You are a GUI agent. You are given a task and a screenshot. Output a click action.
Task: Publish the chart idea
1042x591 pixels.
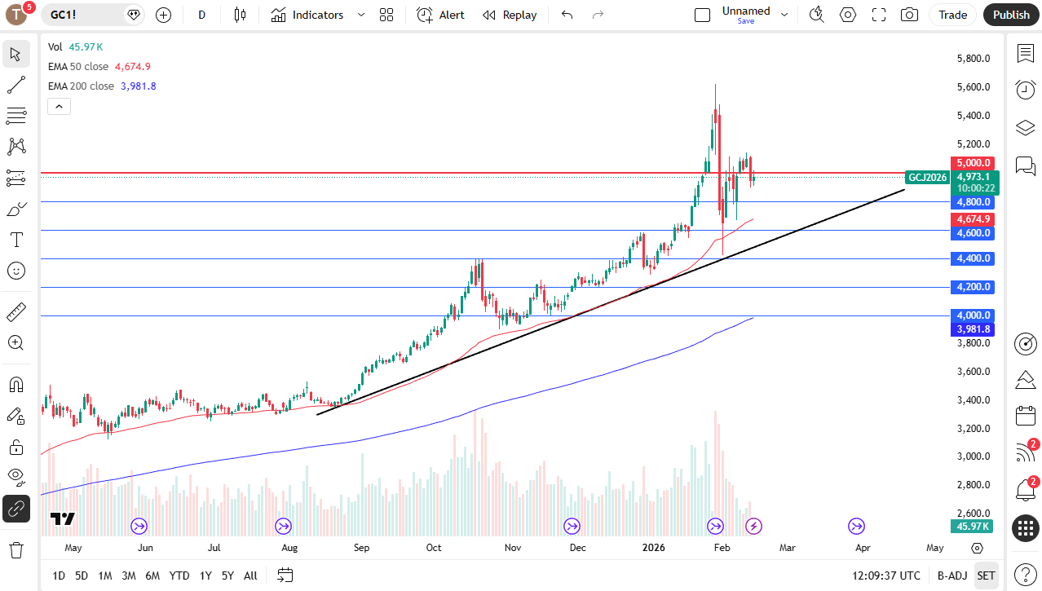click(x=1011, y=15)
